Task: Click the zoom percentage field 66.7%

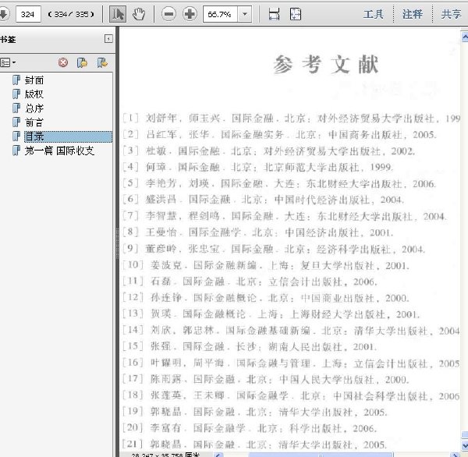Action: [x=220, y=14]
